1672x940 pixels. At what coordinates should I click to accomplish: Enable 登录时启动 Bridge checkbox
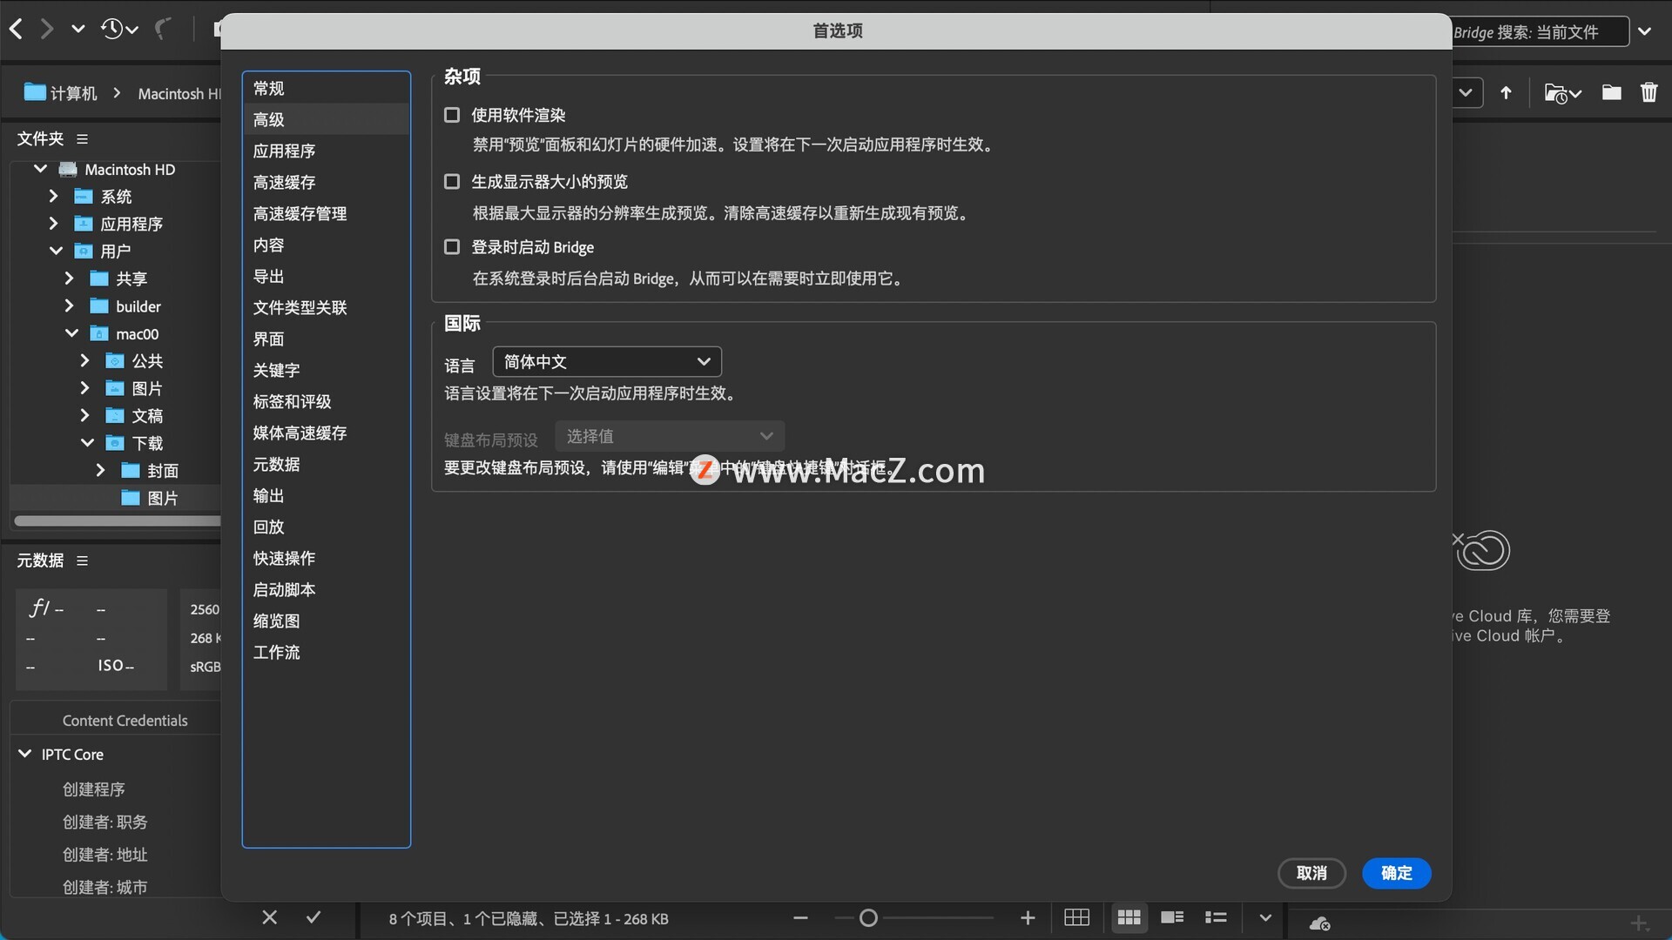tap(452, 247)
